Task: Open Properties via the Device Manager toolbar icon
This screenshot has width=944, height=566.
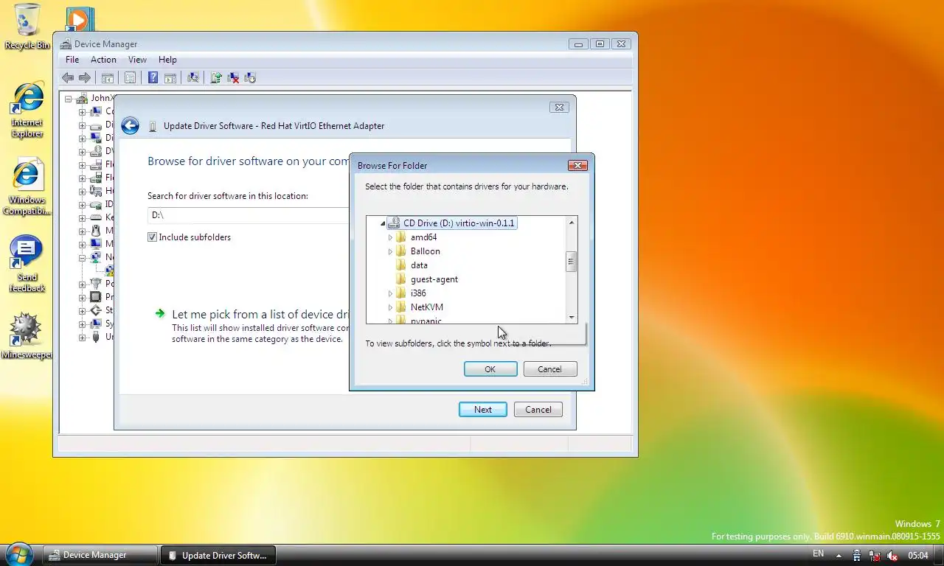Action: (130, 77)
